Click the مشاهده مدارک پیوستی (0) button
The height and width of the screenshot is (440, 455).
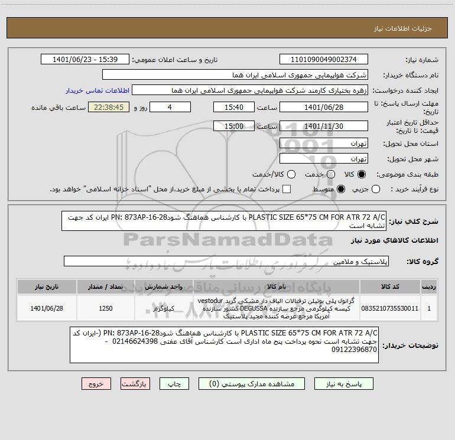click(x=251, y=384)
